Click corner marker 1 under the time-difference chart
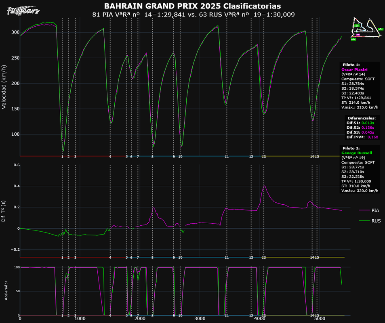The image size is (385, 323). pos(62,258)
